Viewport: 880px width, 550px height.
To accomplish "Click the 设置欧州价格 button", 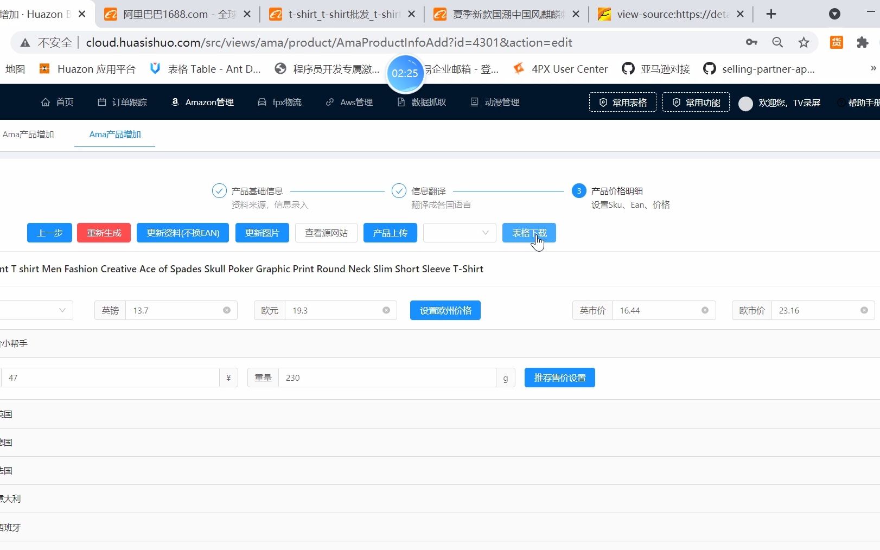I will coord(445,310).
